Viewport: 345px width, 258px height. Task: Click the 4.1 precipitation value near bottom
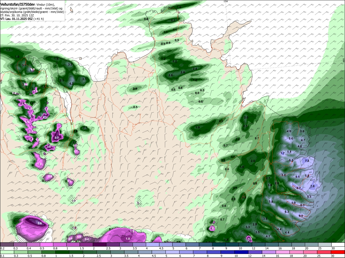pyautogui.click(x=268, y=236)
